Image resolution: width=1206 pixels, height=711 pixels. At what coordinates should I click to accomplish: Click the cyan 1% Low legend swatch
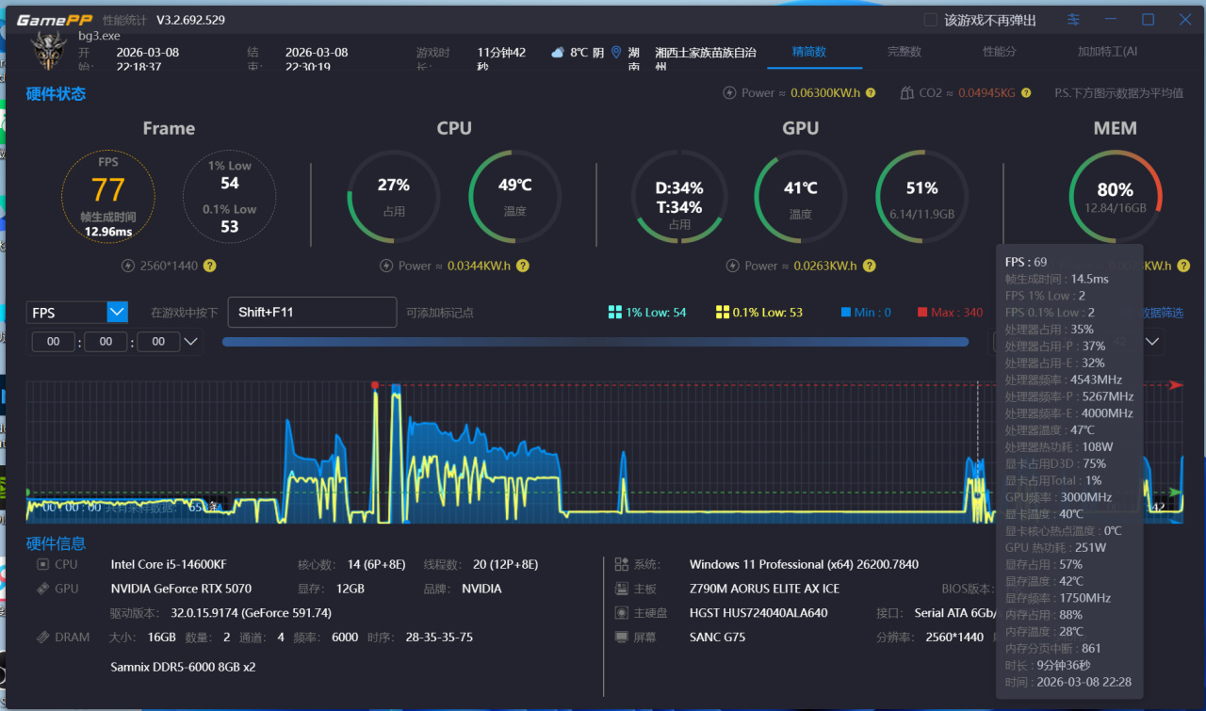(x=614, y=312)
